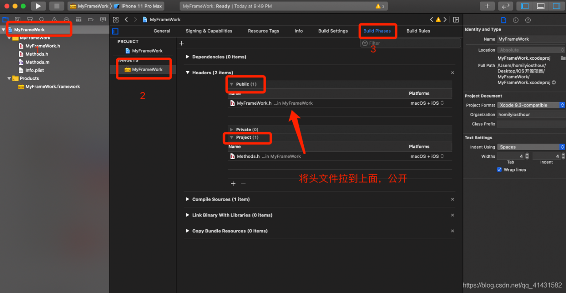Switch to Build Settings tab
566x293 pixels.
(x=333, y=31)
